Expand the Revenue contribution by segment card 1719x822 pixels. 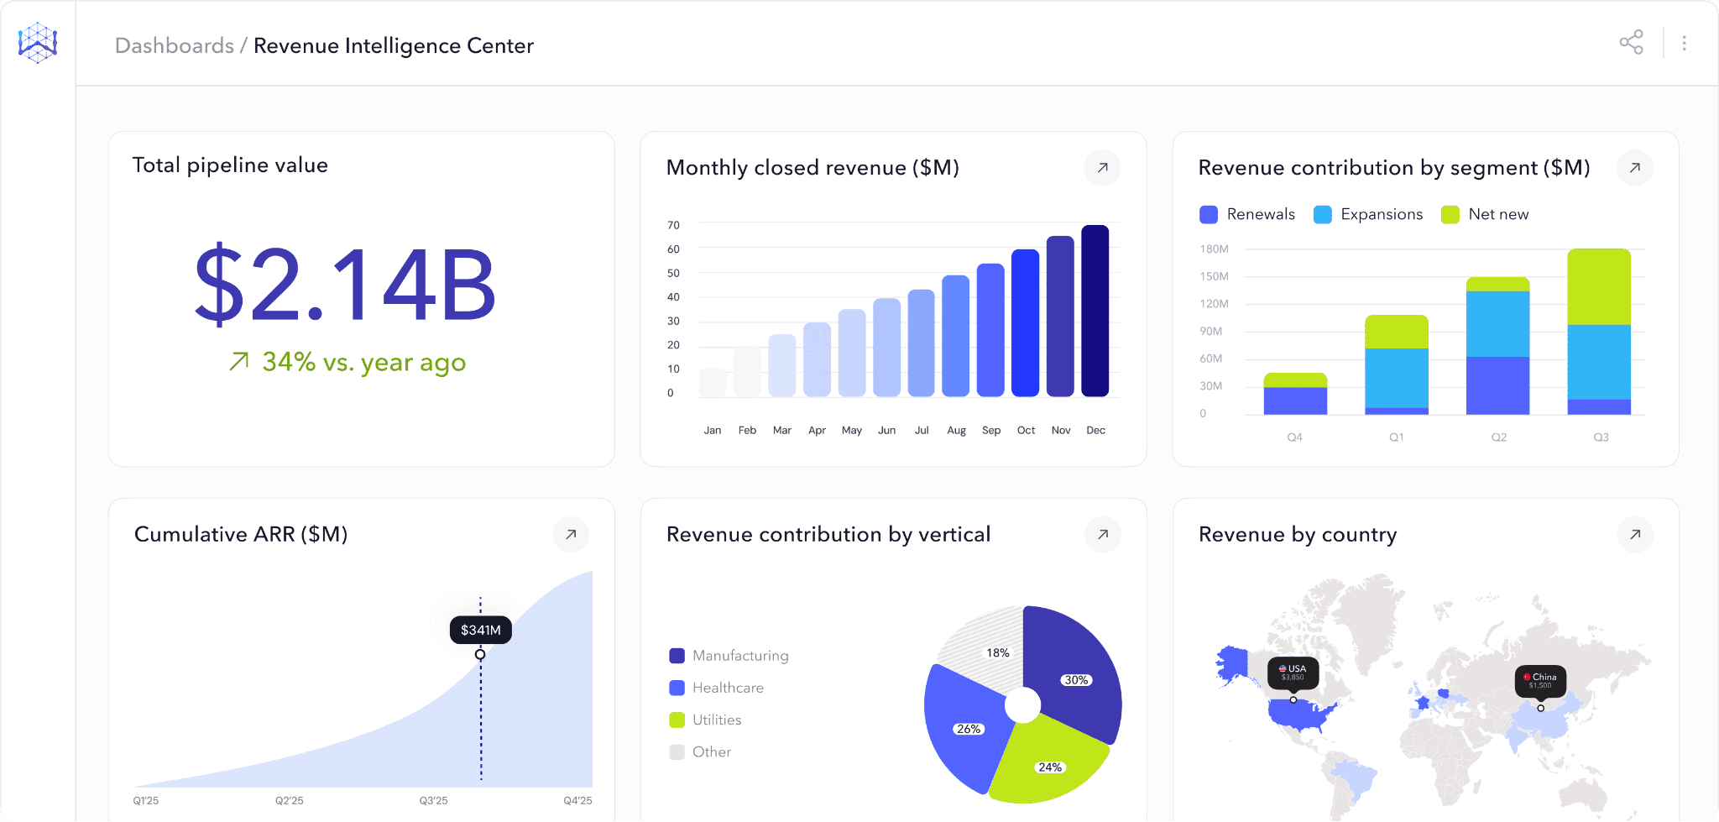pyautogui.click(x=1635, y=168)
